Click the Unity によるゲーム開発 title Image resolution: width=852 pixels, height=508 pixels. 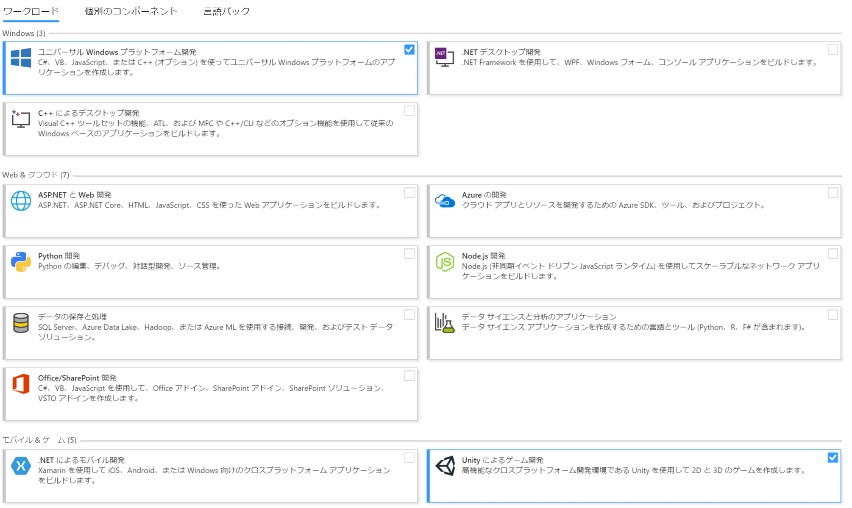tap(502, 460)
